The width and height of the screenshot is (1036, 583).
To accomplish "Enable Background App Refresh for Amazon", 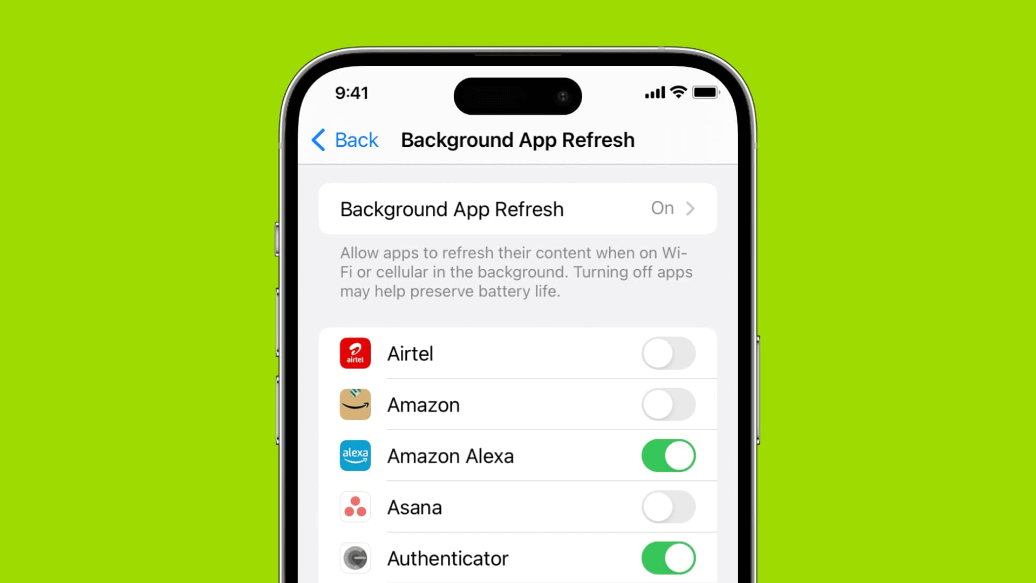I will (667, 404).
